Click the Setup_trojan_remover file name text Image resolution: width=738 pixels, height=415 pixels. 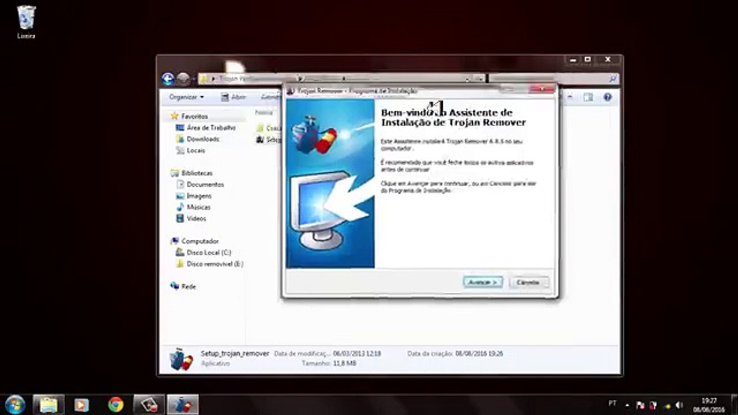[235, 353]
